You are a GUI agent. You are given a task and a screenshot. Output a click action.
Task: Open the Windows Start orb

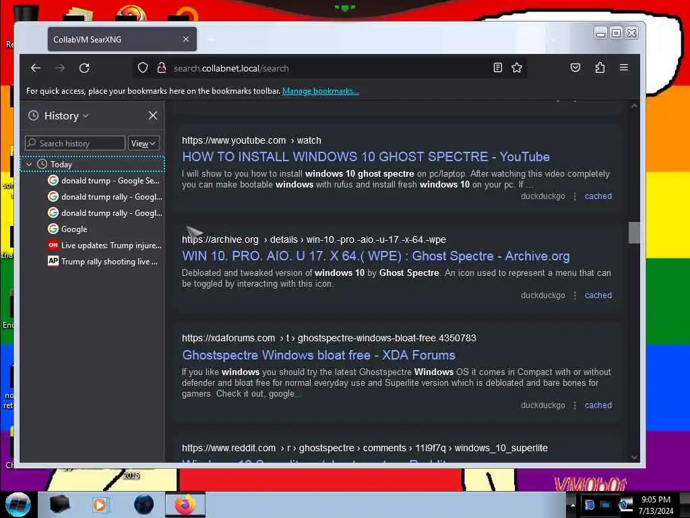18,505
